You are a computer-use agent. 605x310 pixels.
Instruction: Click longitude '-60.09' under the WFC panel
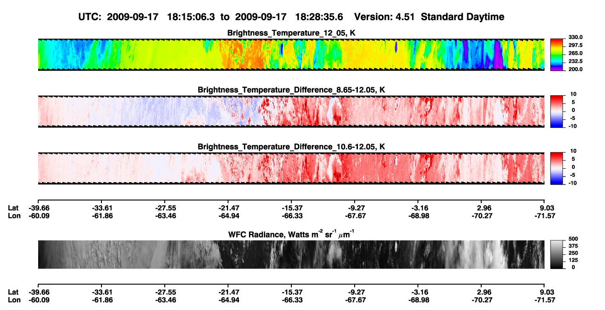[x=39, y=300]
